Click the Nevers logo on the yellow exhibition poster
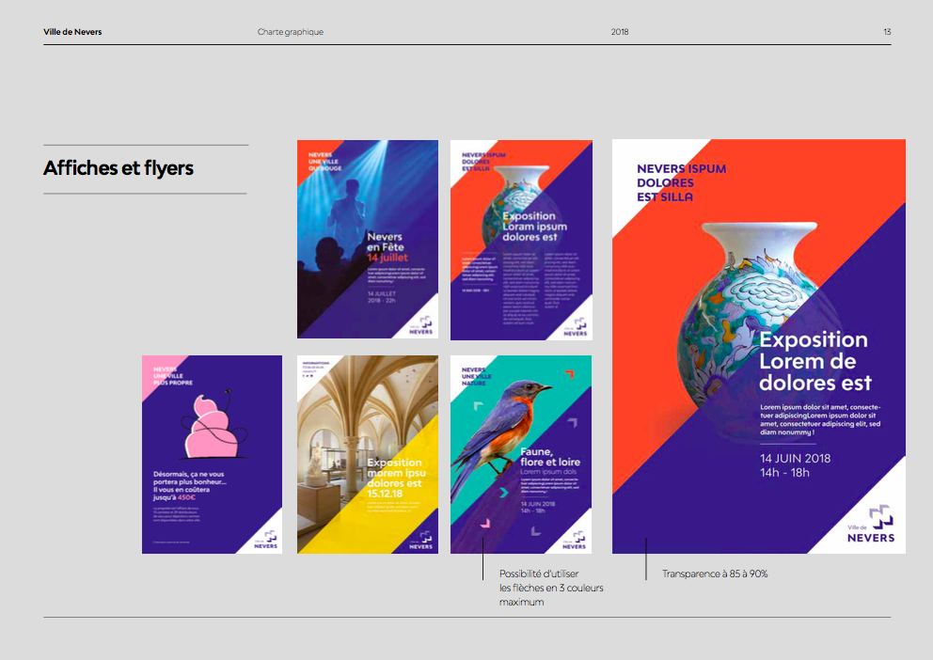Viewport: 933px width, 660px height. point(420,542)
